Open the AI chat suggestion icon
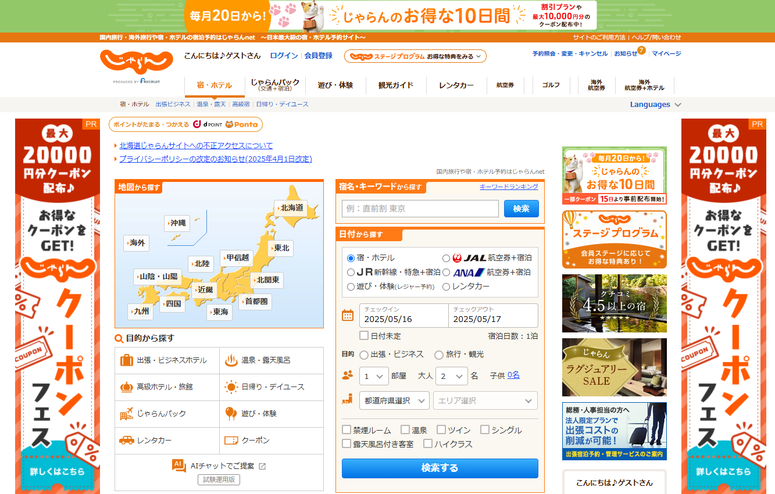 179,466
